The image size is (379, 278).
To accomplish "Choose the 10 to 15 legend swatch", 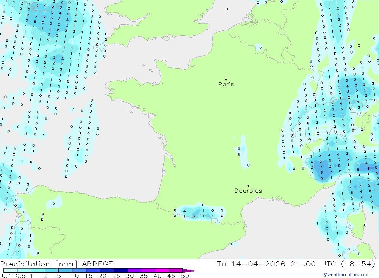I will [79, 270].
